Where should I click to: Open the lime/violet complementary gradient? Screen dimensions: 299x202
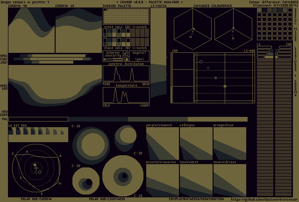pos(196,180)
